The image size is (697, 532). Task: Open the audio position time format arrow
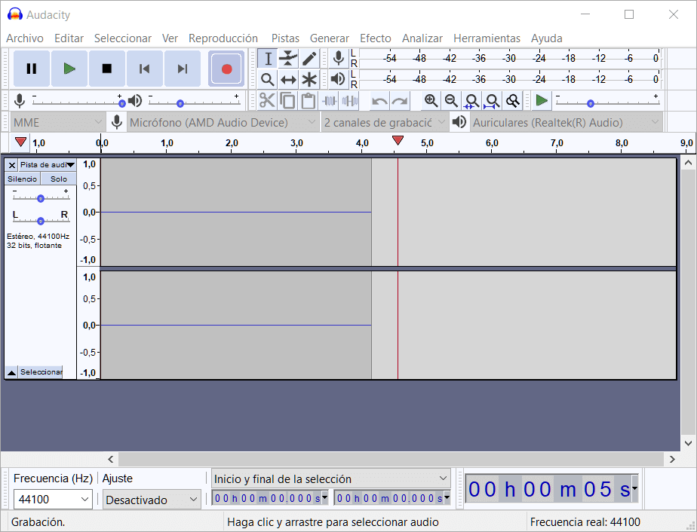pyautogui.click(x=634, y=488)
